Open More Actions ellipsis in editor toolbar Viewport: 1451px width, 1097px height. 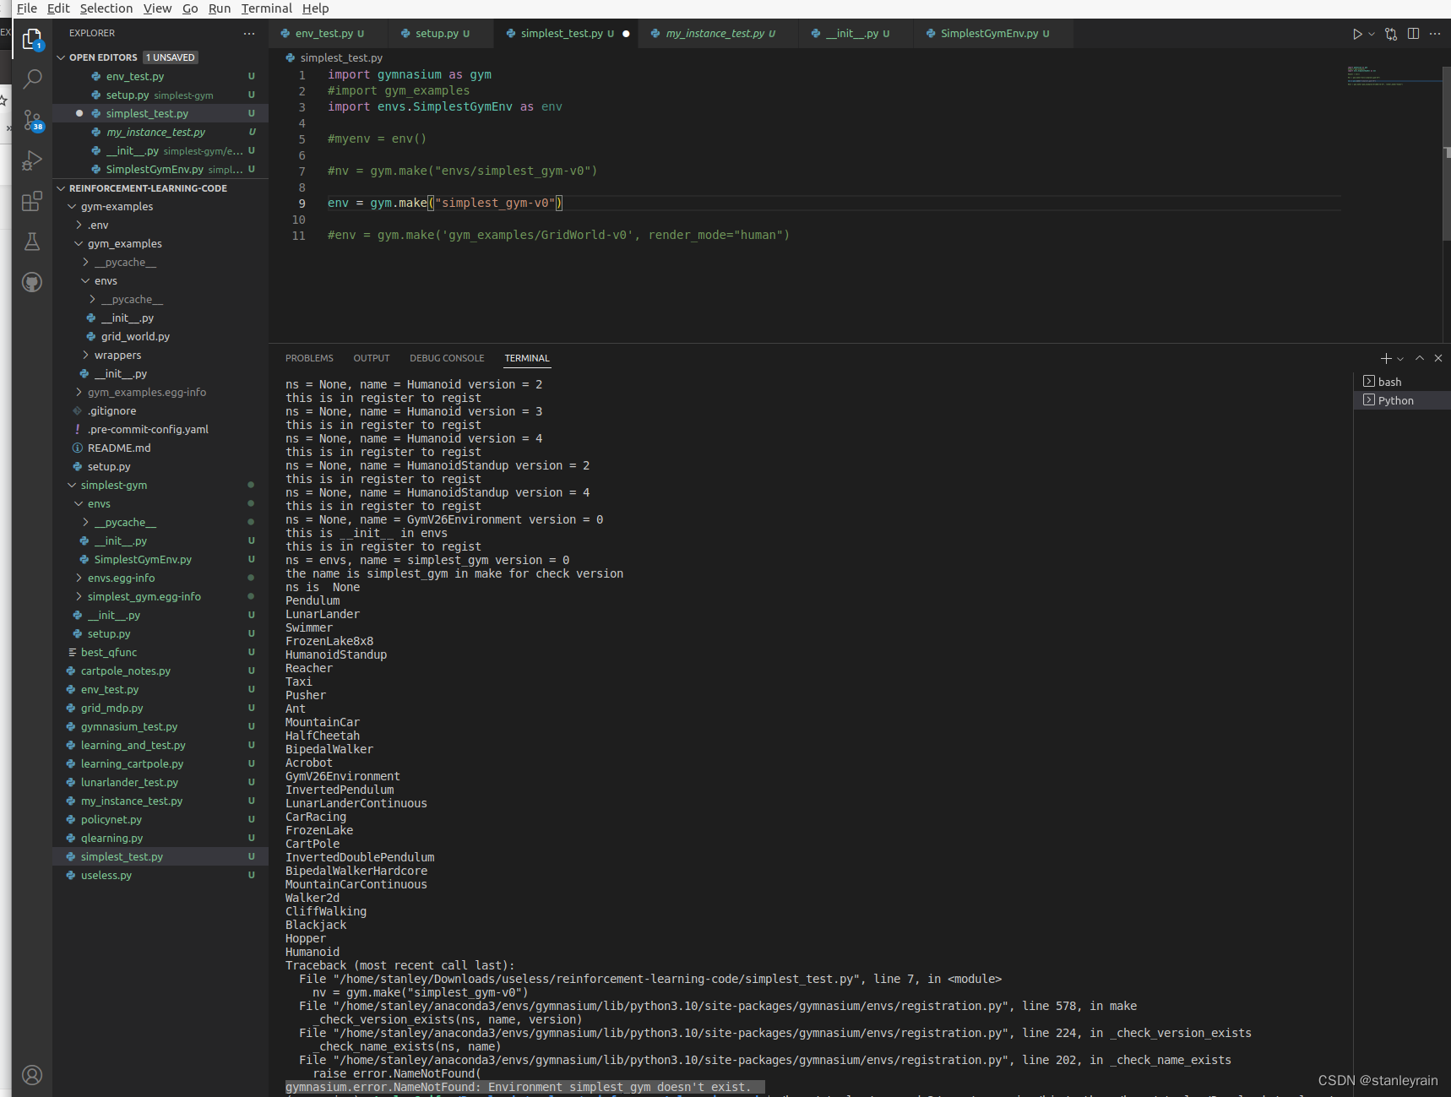(x=1435, y=34)
